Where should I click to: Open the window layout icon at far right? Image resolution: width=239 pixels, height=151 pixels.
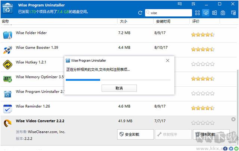(233, 13)
